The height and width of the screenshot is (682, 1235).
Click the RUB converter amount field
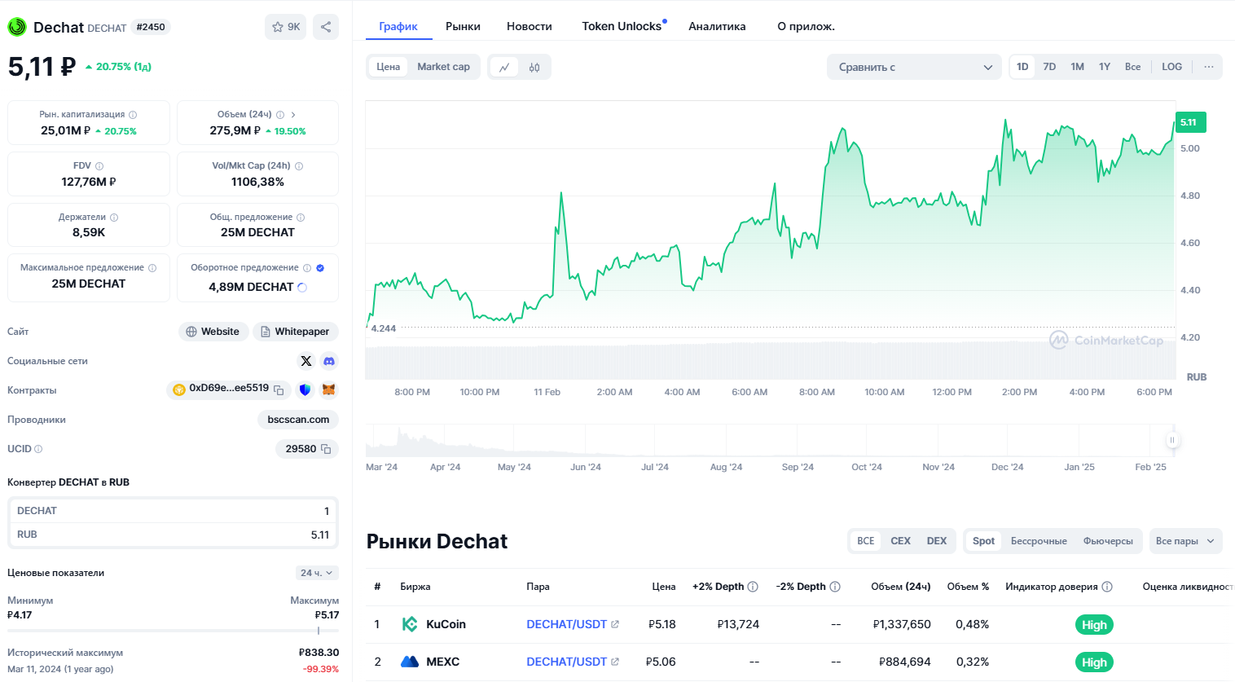173,535
